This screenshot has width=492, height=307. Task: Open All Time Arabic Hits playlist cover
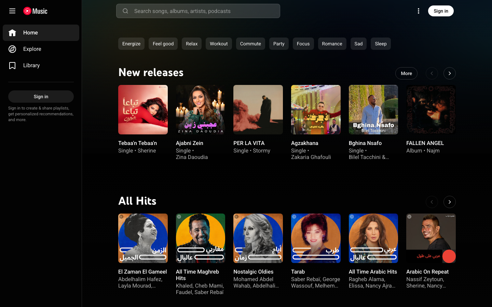[373, 238]
